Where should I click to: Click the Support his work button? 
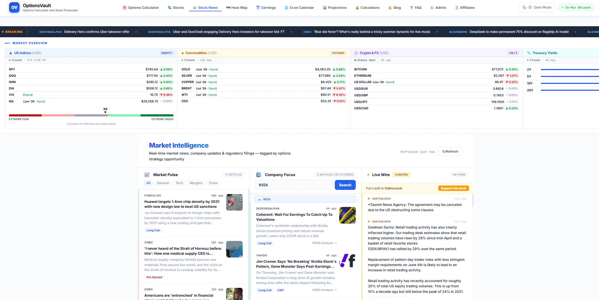coord(453,188)
